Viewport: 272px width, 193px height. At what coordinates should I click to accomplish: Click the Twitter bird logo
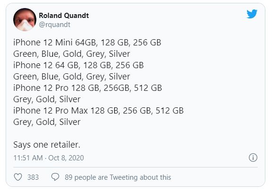[x=252, y=14]
